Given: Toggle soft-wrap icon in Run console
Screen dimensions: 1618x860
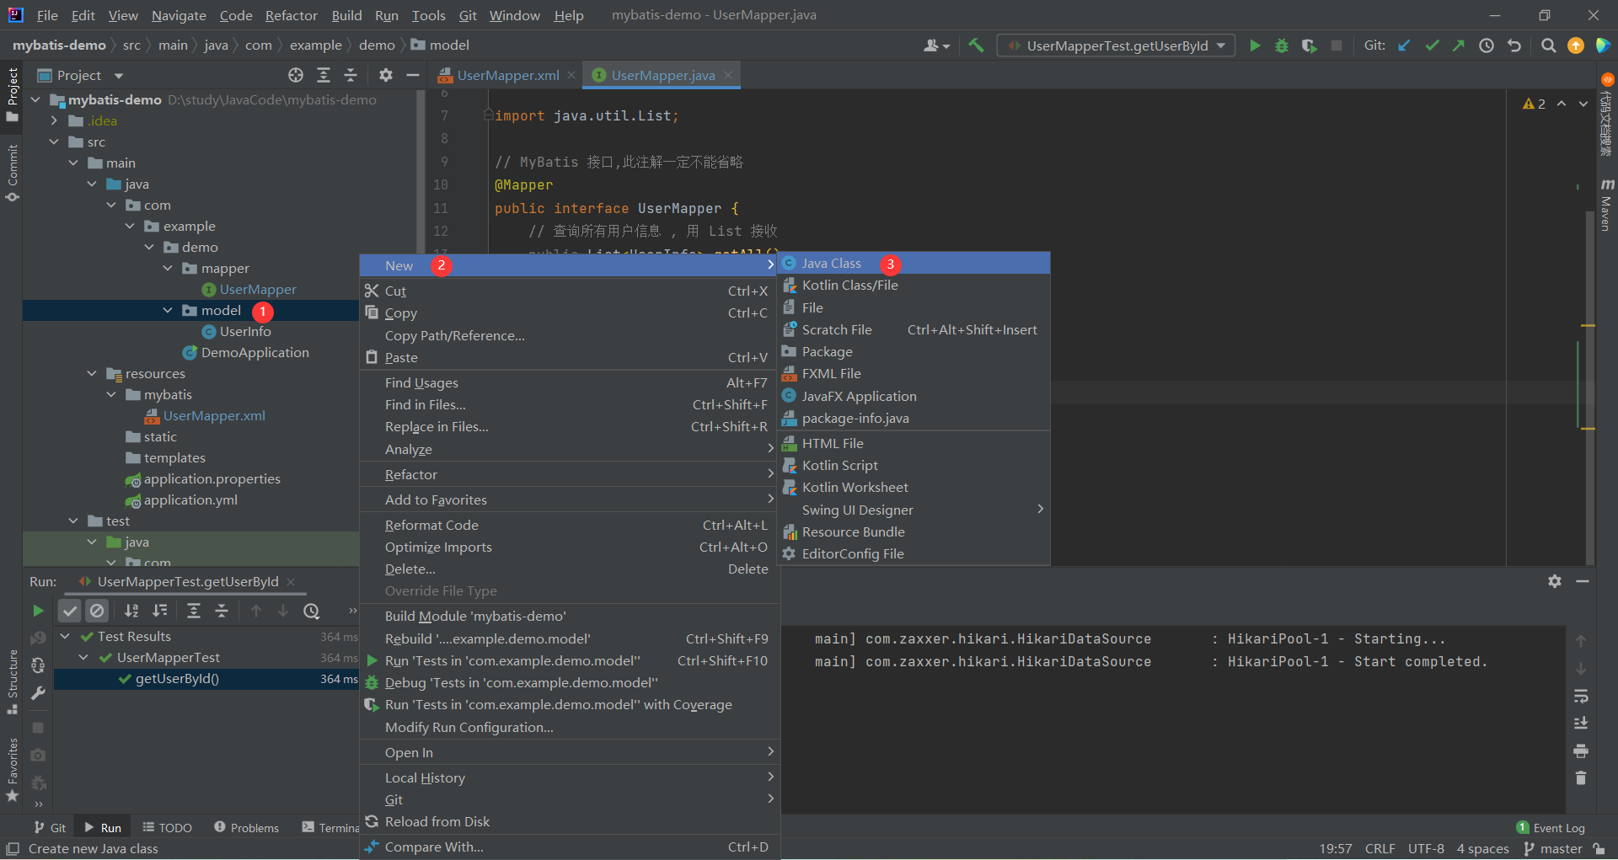Looking at the screenshot, I should 1581,696.
